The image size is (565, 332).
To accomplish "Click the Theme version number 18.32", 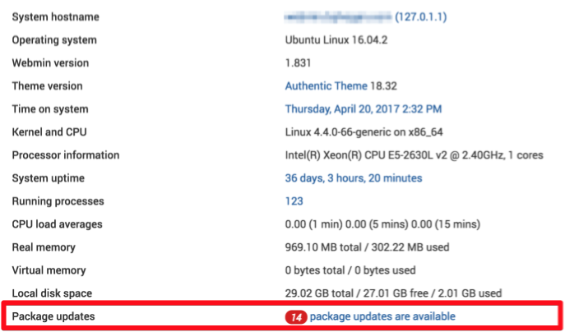I will pyautogui.click(x=384, y=86).
